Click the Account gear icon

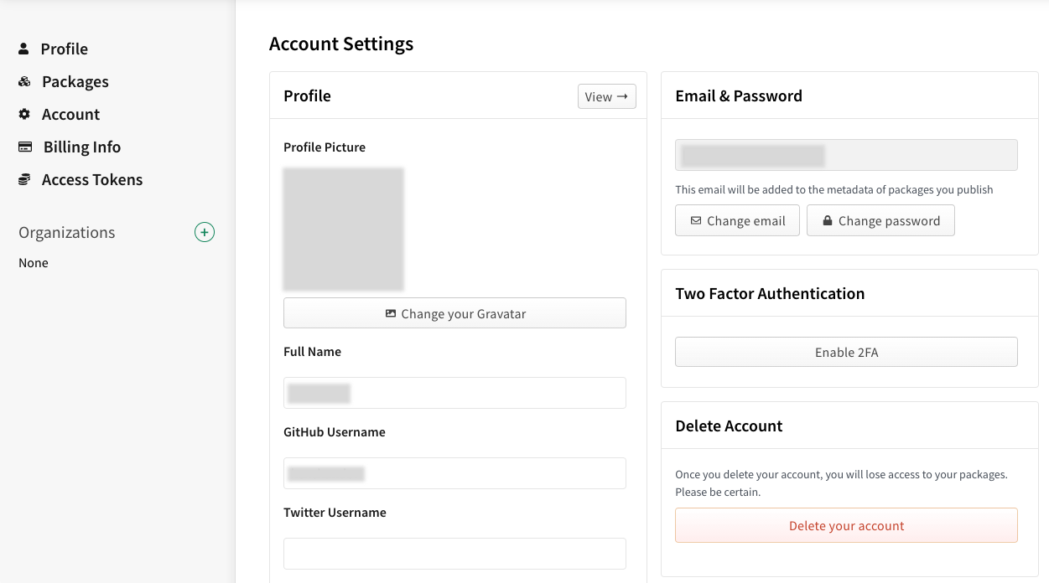pos(24,114)
